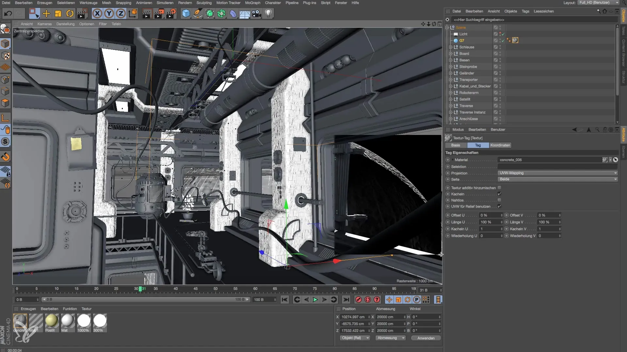This screenshot has height=352, width=627.
Task: Add a camera object
Action: click(x=257, y=13)
